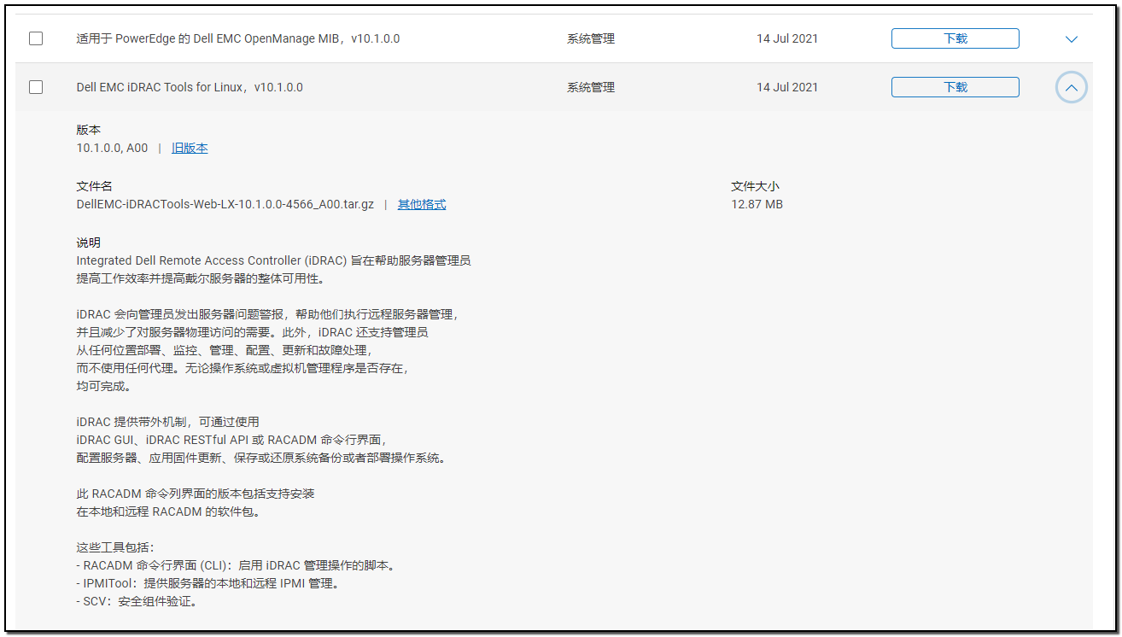Select the 文件名 heading label
The width and height of the screenshot is (1122, 637).
(94, 186)
